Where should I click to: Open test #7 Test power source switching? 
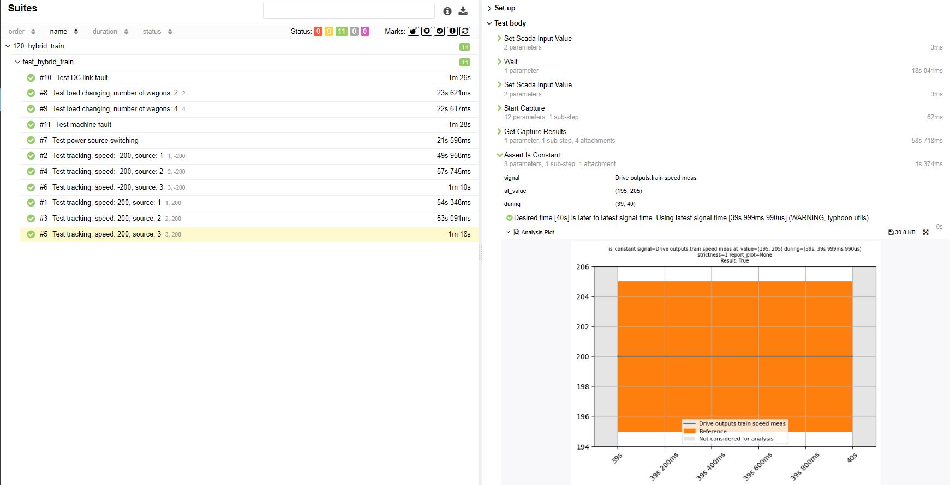pyautogui.click(x=95, y=141)
